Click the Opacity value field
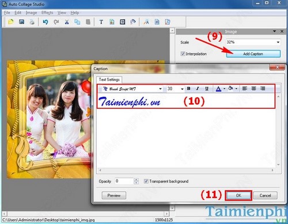This screenshot has width=288, height=224. tap(124, 181)
